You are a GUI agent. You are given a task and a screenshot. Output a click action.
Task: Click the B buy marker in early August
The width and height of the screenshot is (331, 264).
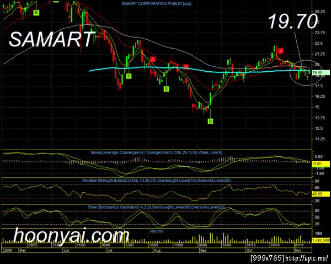coord(167,89)
